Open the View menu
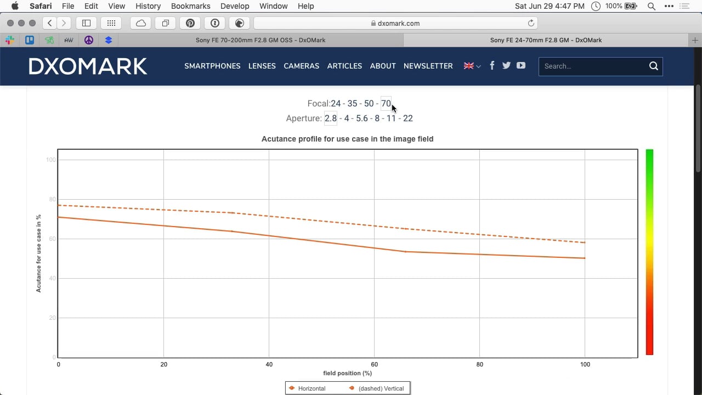Screen dimensions: 702x395 click(116, 6)
